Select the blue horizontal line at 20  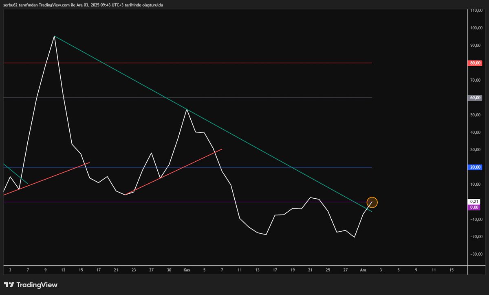coord(187,167)
